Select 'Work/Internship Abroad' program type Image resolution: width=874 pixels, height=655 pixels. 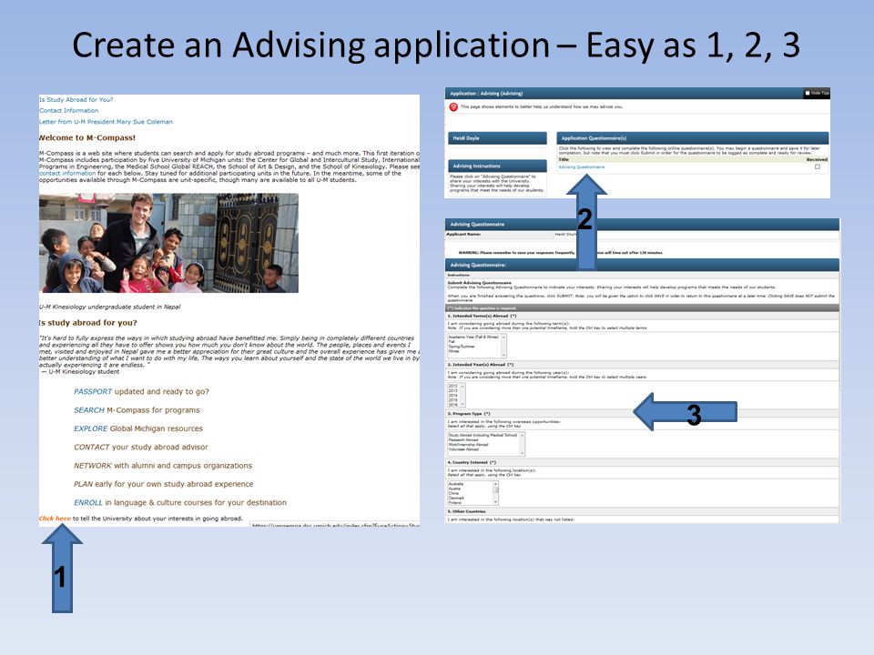pyautogui.click(x=468, y=445)
